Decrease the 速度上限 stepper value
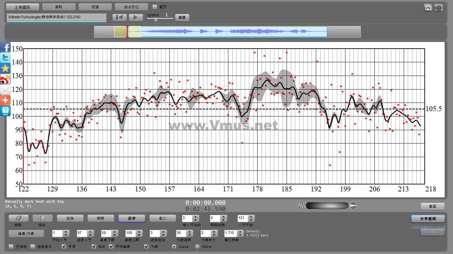This screenshot has width=453, height=254. point(138,235)
